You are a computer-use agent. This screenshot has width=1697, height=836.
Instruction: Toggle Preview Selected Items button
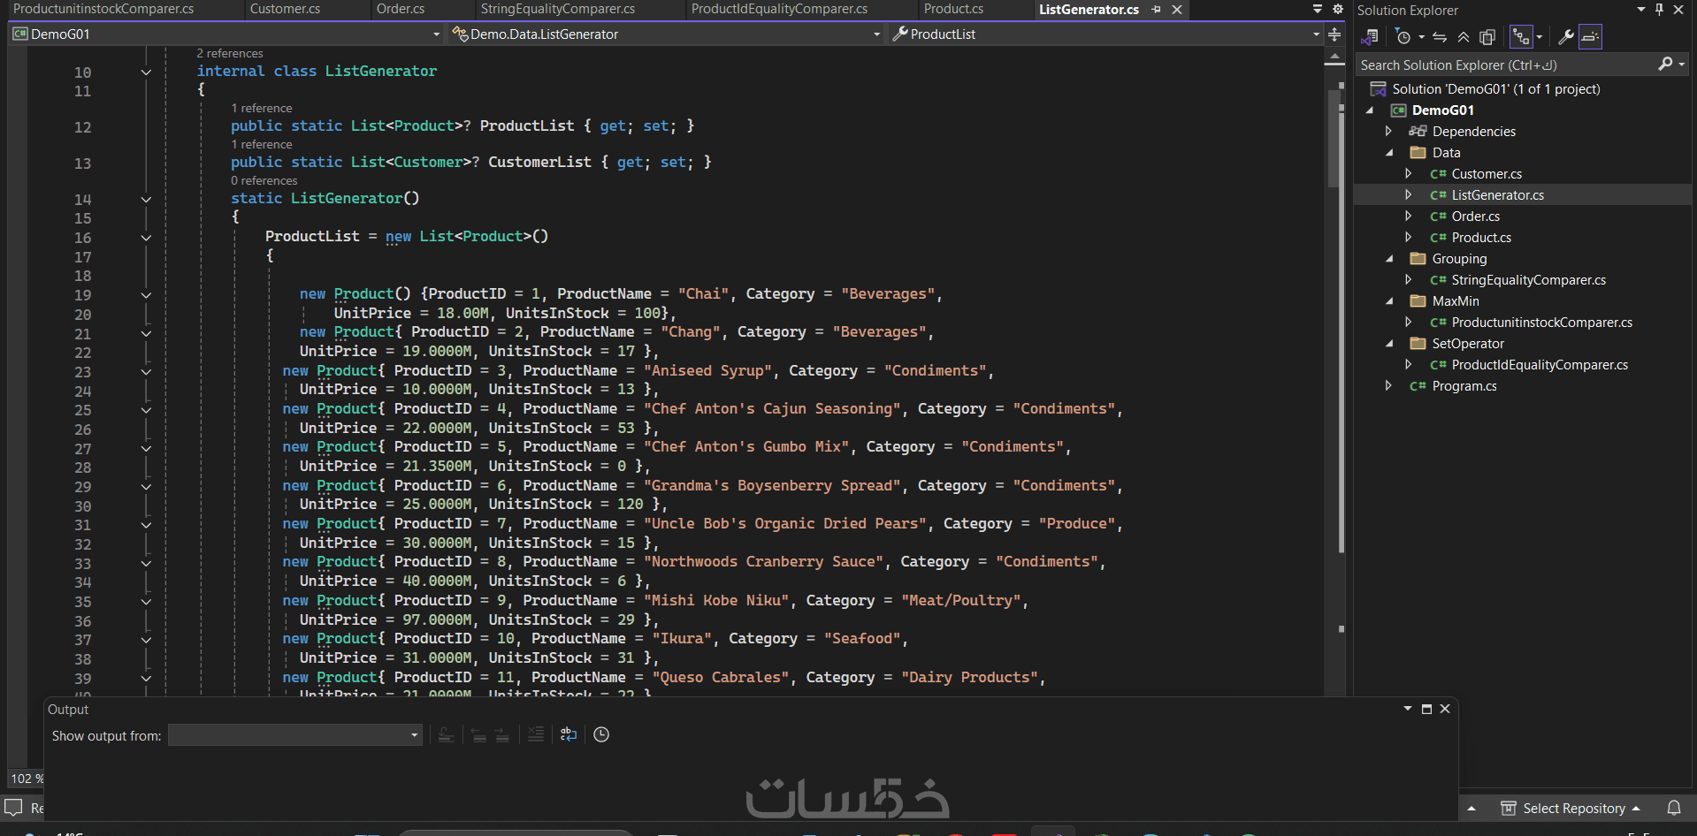[x=1590, y=37]
